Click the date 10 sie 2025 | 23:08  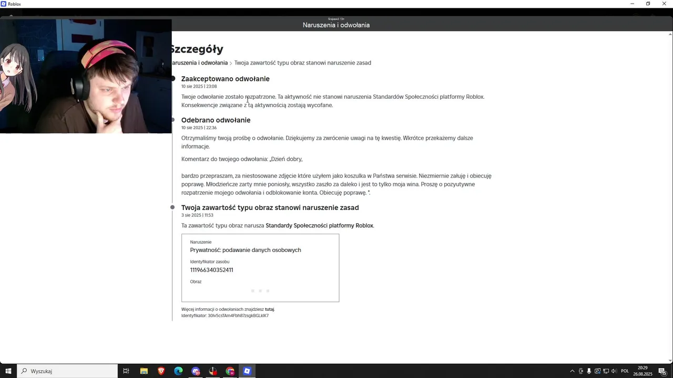click(x=199, y=87)
